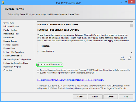Click 'MICROSOFT SQL SERVER 2014 EXPRESS' heading
Viewport: 136px width, 102px height.
pyautogui.click(x=58, y=30)
